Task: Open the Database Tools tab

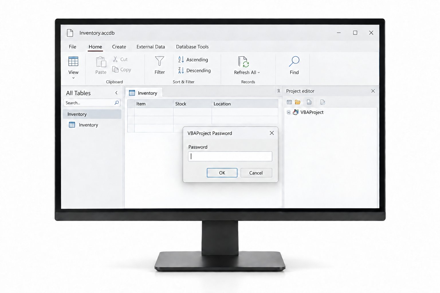Action: coord(192,47)
